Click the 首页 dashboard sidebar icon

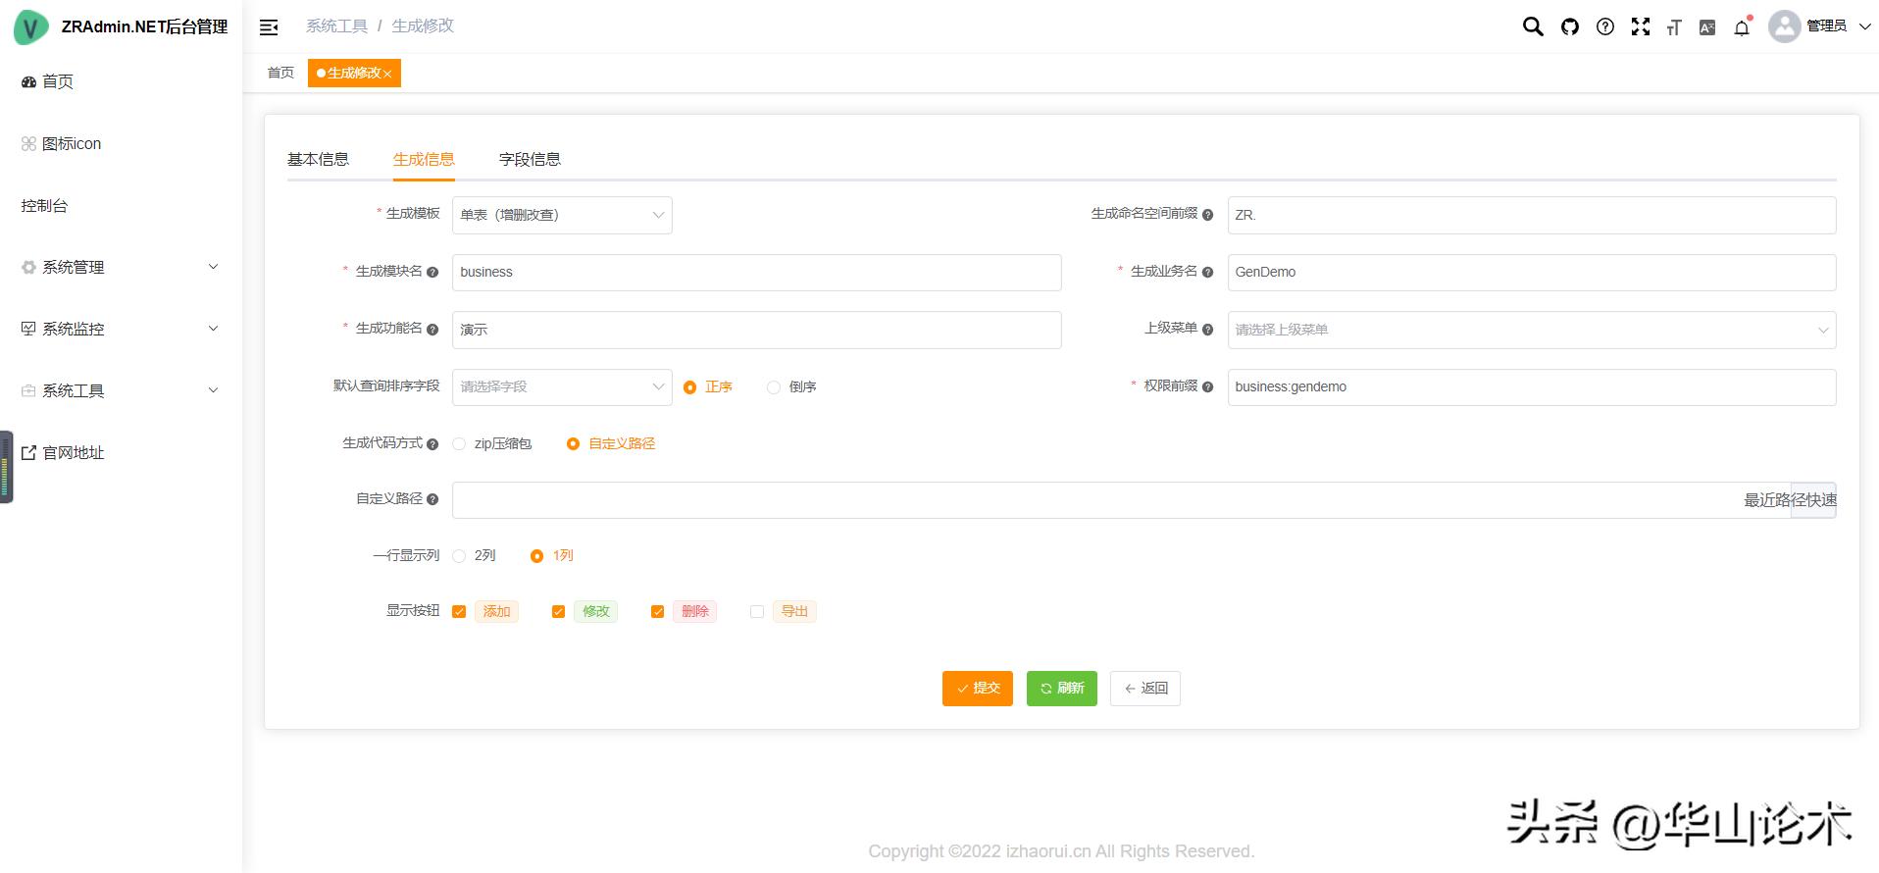(28, 81)
